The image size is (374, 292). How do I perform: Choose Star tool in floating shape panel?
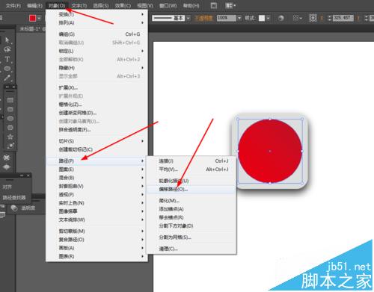click(x=10, y=137)
